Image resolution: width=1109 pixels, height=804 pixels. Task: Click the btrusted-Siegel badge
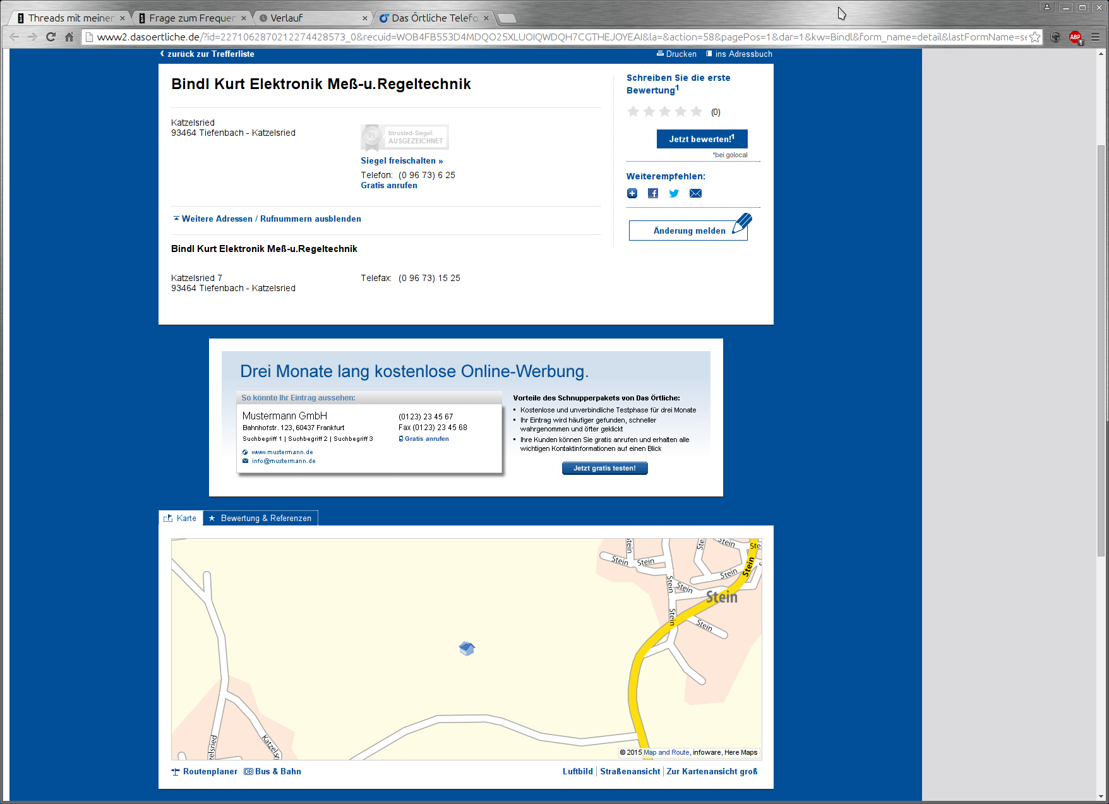pos(405,137)
